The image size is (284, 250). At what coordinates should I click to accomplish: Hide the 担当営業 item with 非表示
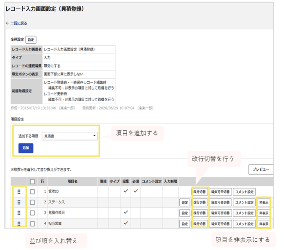[264, 224]
